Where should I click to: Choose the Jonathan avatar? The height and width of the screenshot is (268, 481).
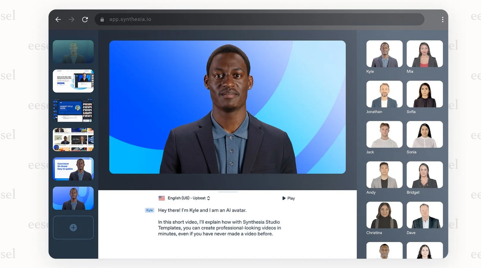pyautogui.click(x=384, y=94)
